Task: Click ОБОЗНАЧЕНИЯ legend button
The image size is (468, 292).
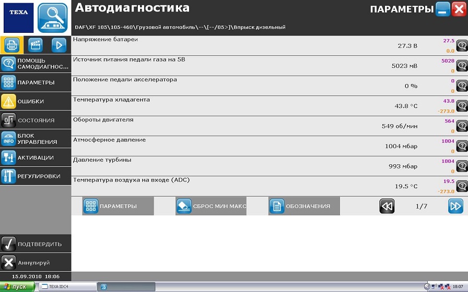Action: (304, 206)
